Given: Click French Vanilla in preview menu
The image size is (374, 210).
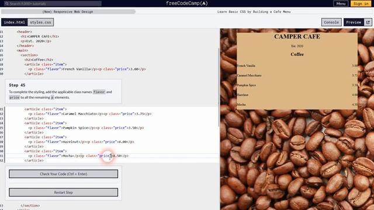Looking at the screenshot, I should coord(246,66).
